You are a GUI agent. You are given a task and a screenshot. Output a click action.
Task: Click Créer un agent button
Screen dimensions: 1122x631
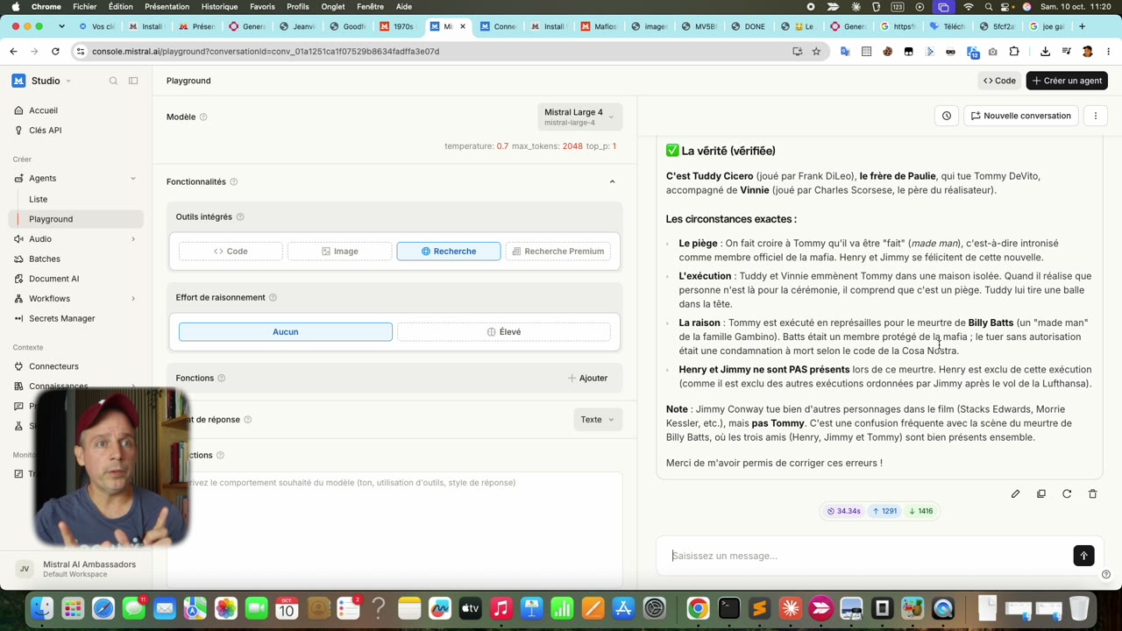tap(1067, 81)
